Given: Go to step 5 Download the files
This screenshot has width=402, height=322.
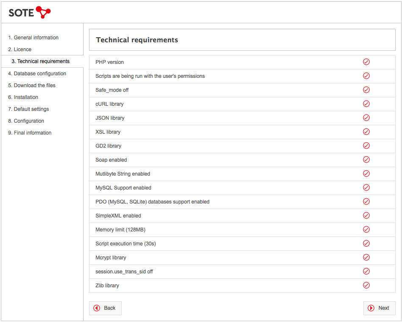Looking at the screenshot, I should click(32, 85).
